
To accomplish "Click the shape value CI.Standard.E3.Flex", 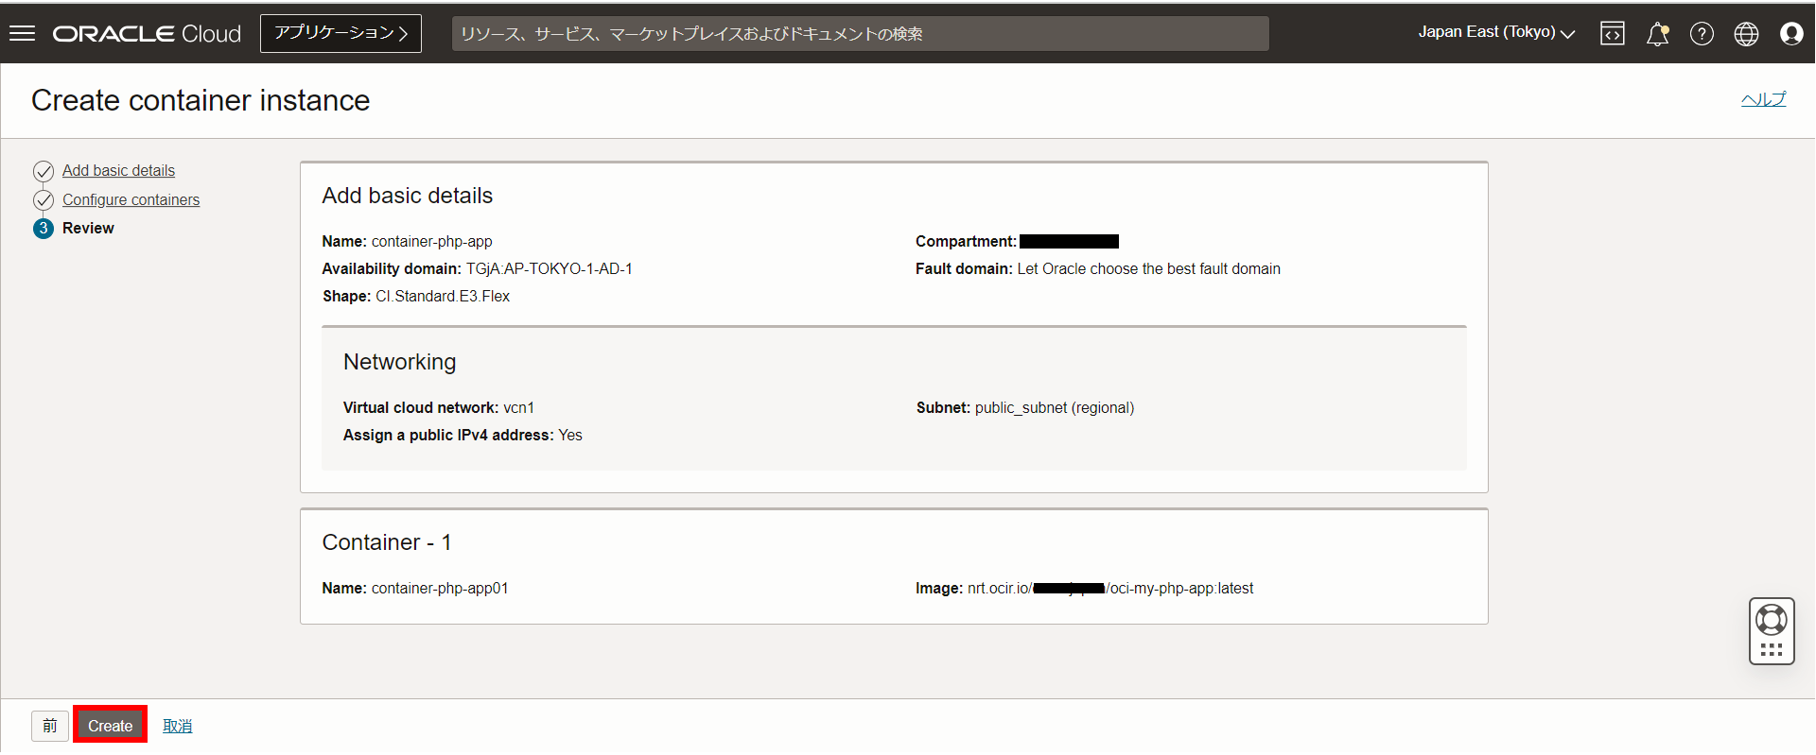I will [x=443, y=296].
